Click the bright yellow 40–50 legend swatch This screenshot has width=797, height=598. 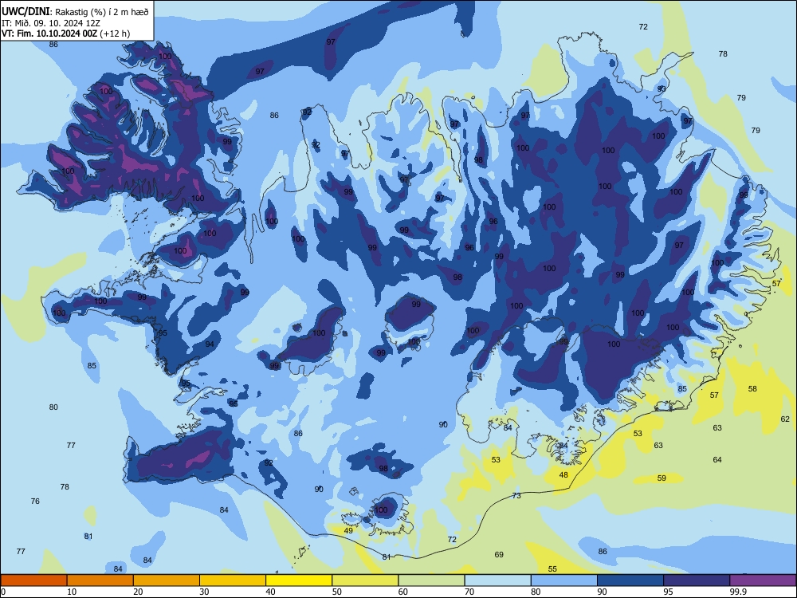pyautogui.click(x=299, y=580)
